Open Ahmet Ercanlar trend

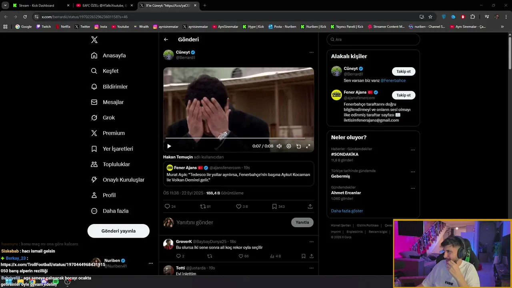coord(346,193)
